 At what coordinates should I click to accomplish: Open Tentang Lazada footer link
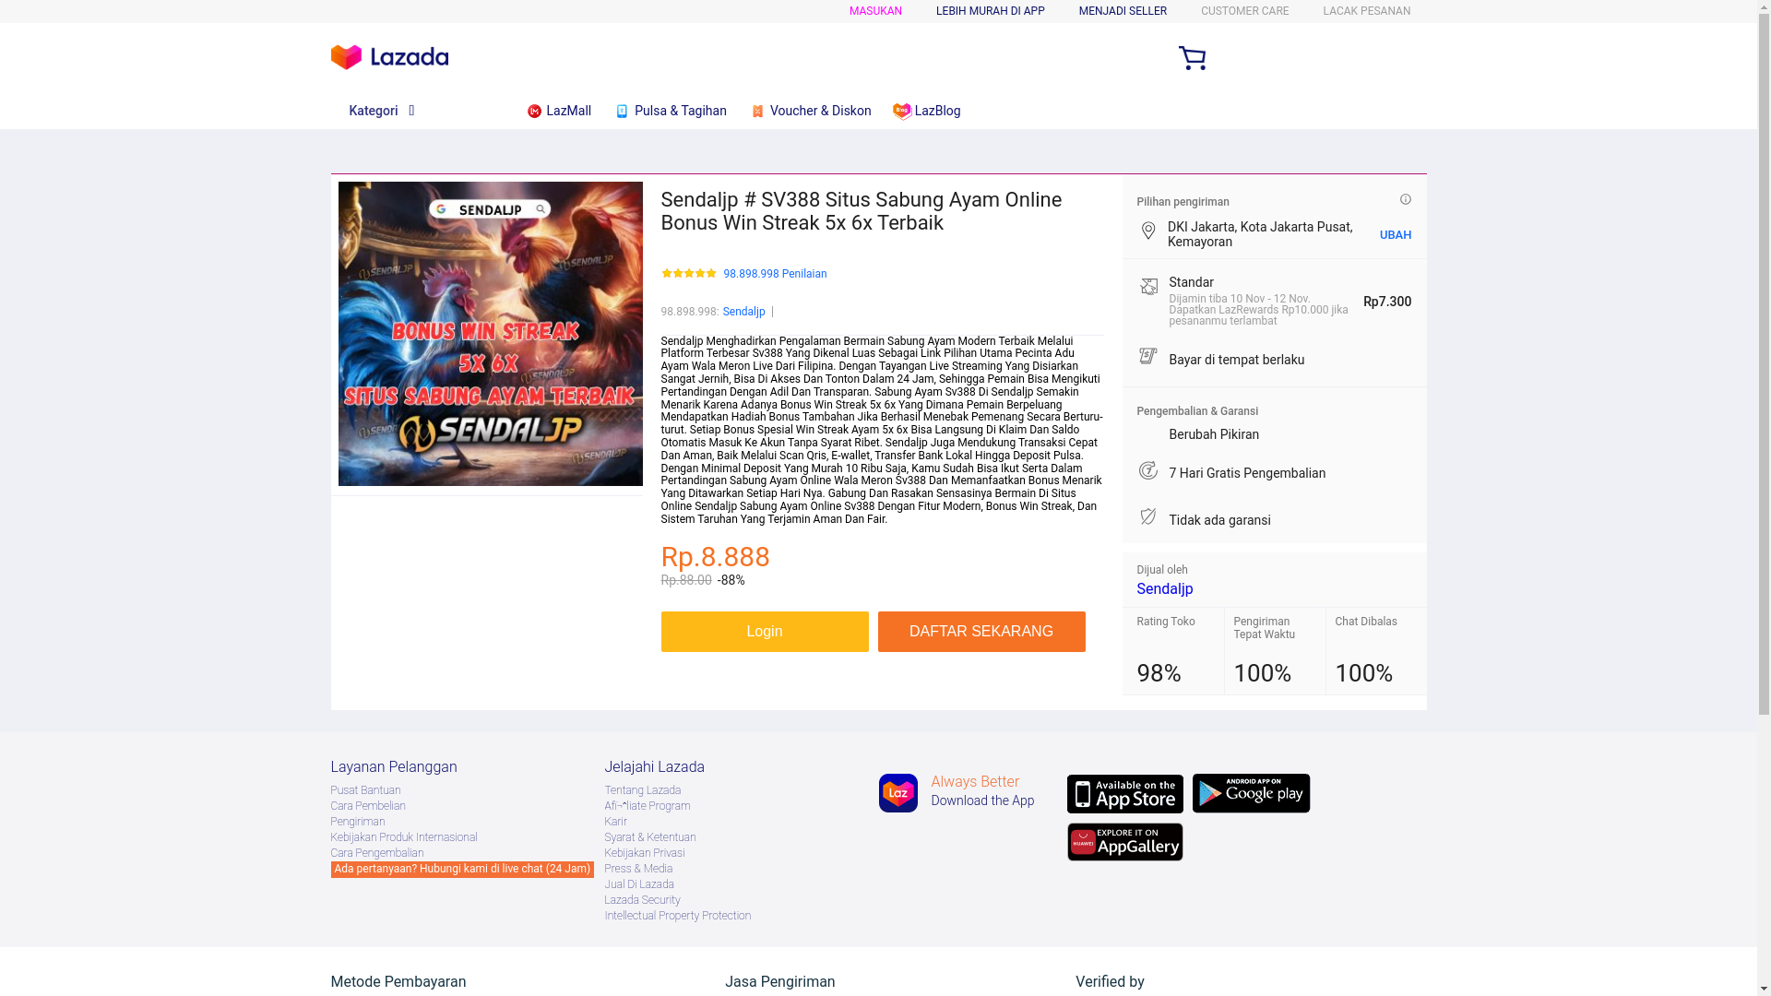click(642, 790)
